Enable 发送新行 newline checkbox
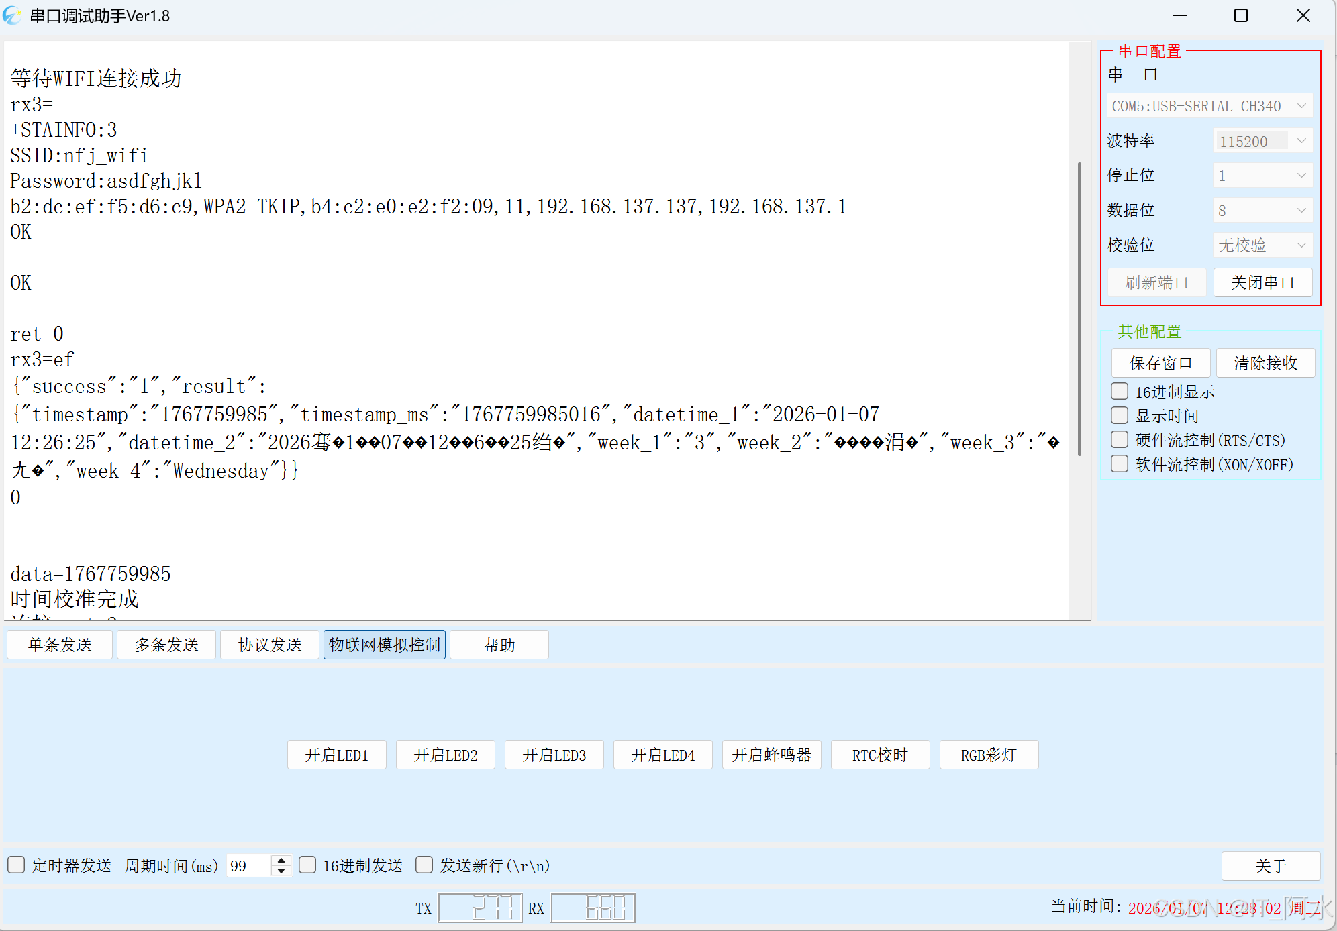Viewport: 1337px width, 931px height. coord(424,865)
